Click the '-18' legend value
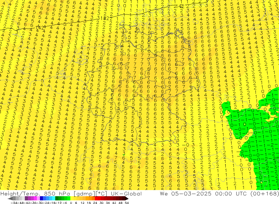 pos(52,203)
